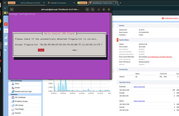Collapse the Users and Groups section header
179x116 pixels.
[25, 81]
